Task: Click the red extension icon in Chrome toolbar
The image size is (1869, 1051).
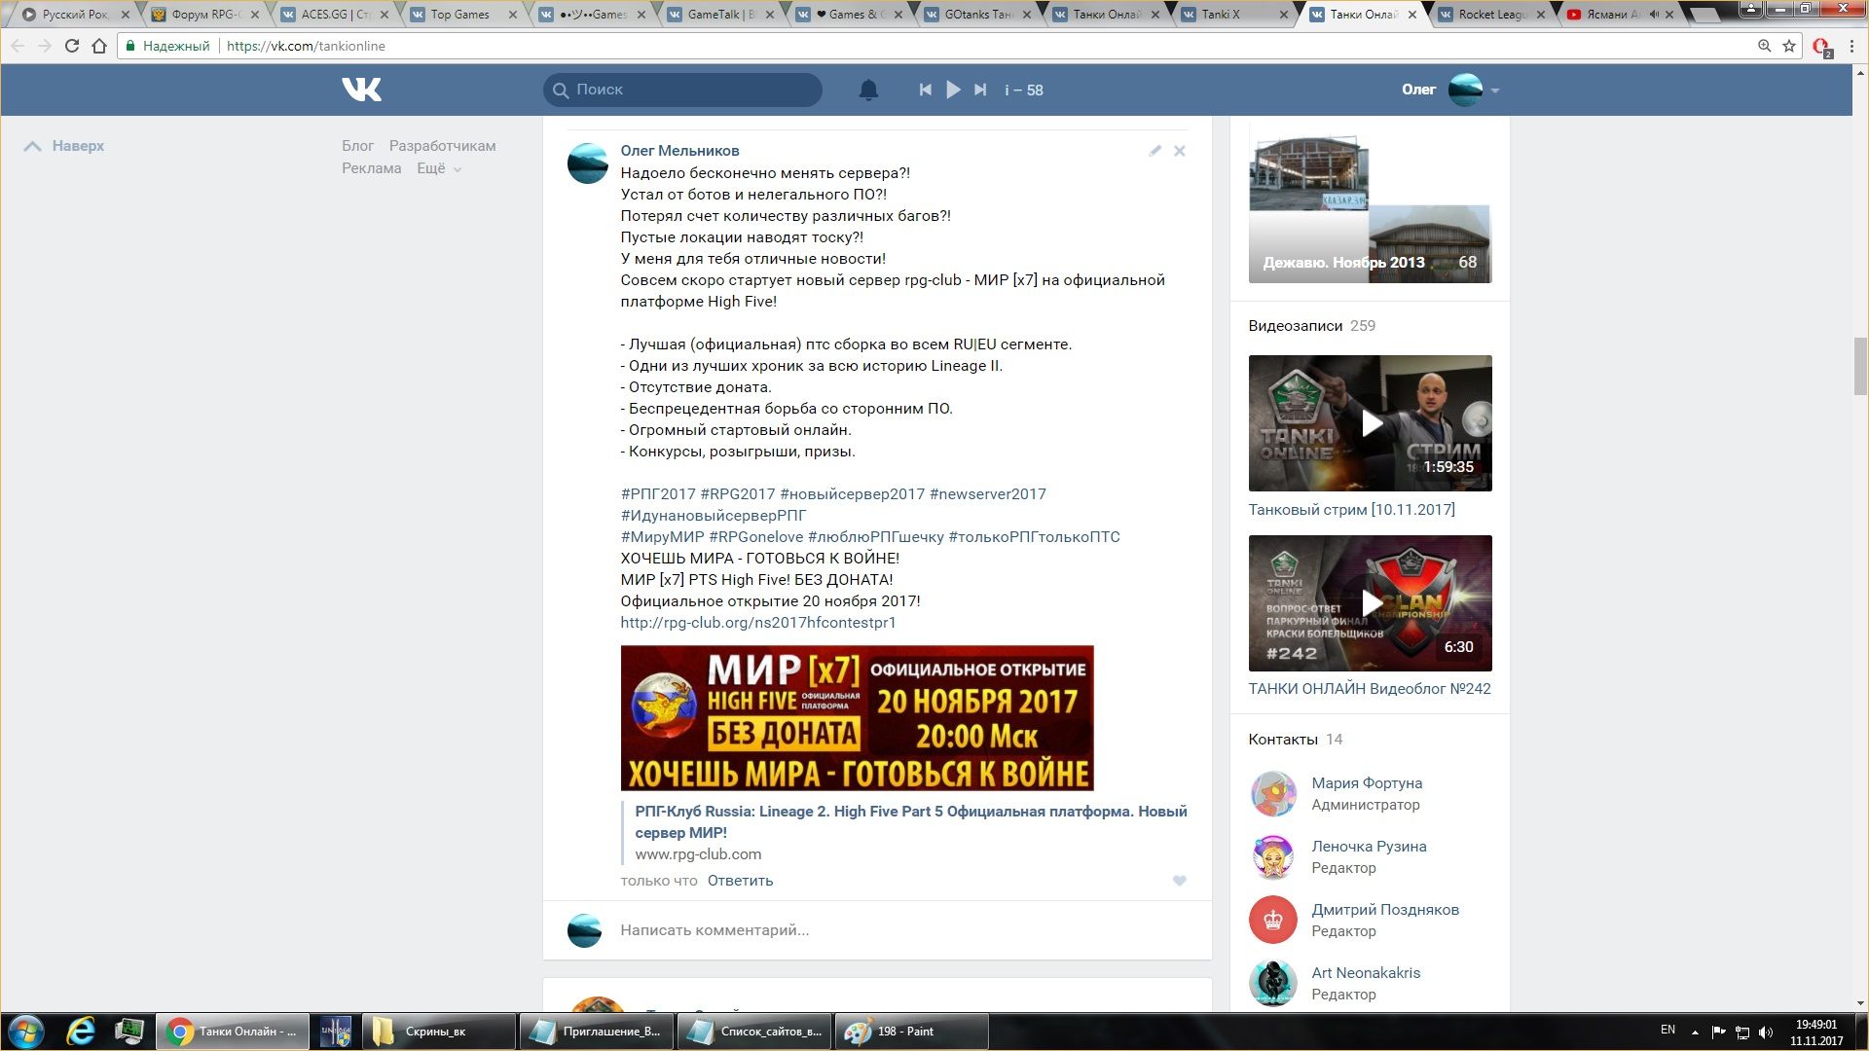Action: pos(1821,47)
